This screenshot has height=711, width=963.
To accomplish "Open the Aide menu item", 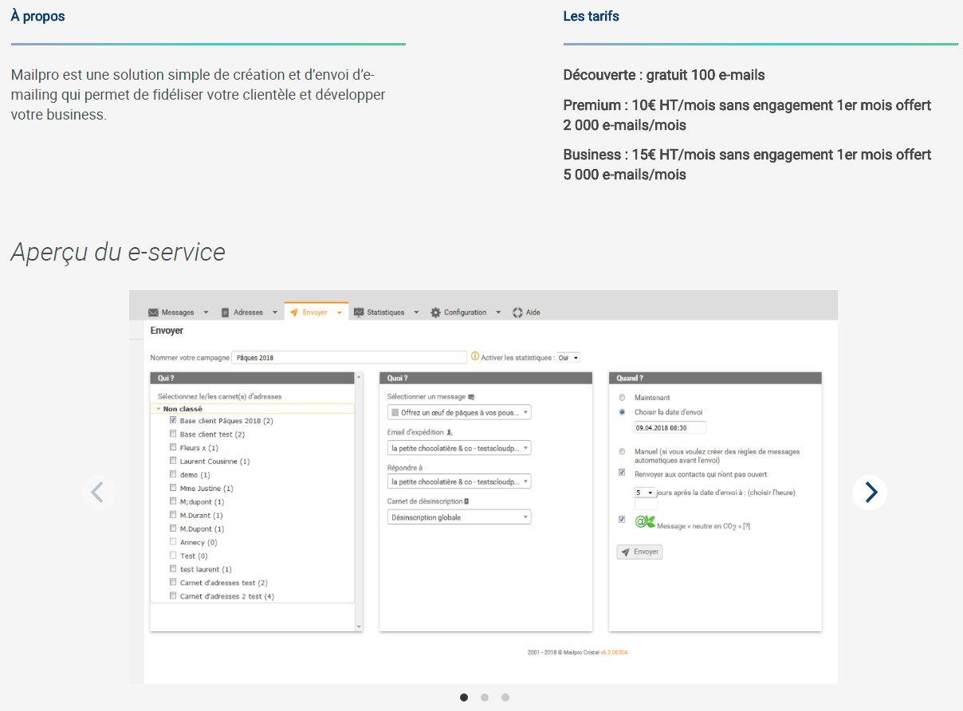I will (533, 312).
